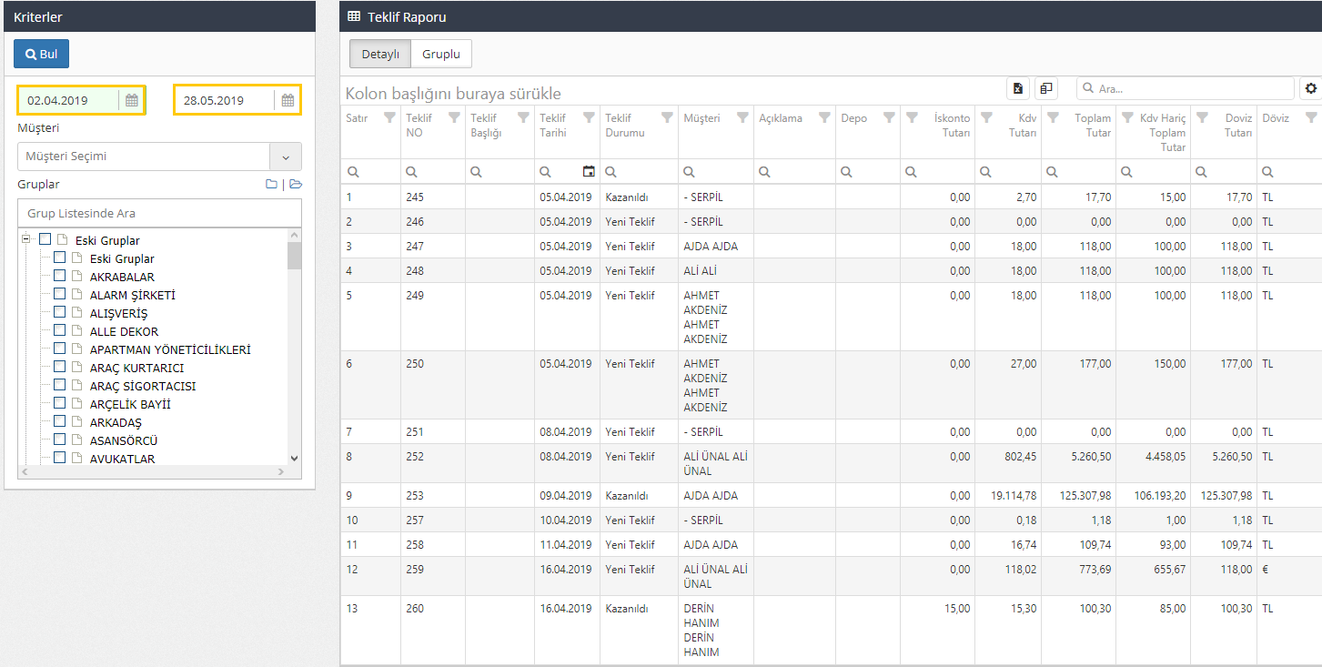Open grid settings gear icon
The image size is (1322, 667).
1310,88
